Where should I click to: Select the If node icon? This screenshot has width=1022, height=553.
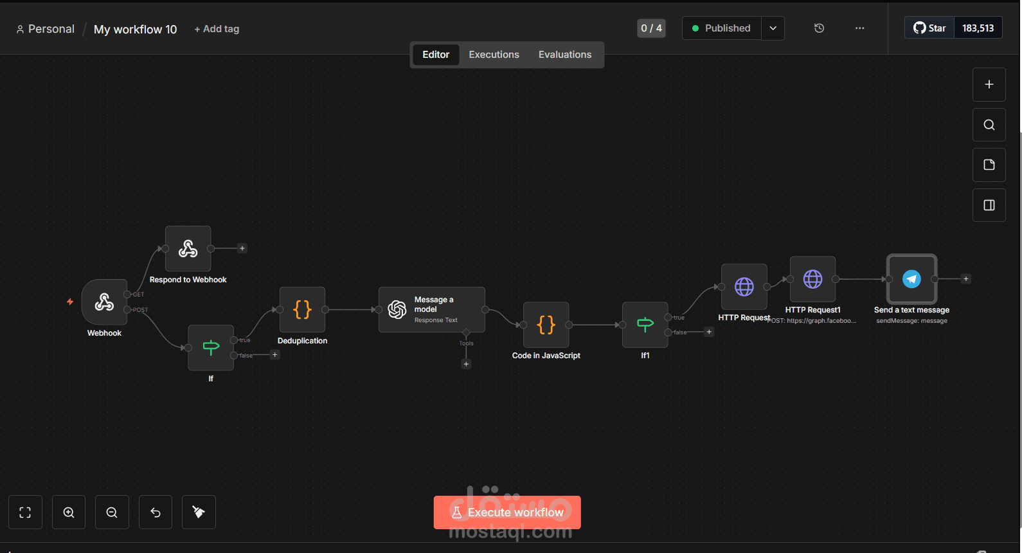point(211,347)
